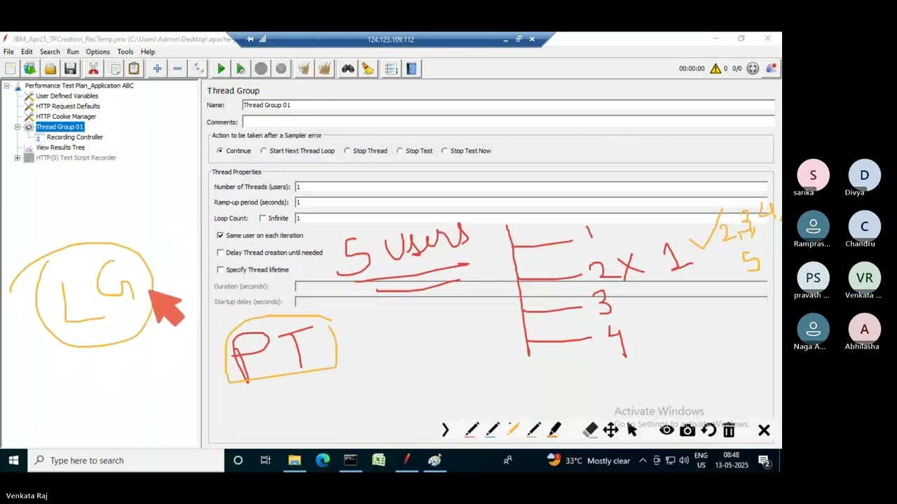
Task: Click the Paste clipboard icon
Action: coord(134,68)
